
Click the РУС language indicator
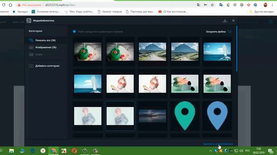click(x=248, y=151)
